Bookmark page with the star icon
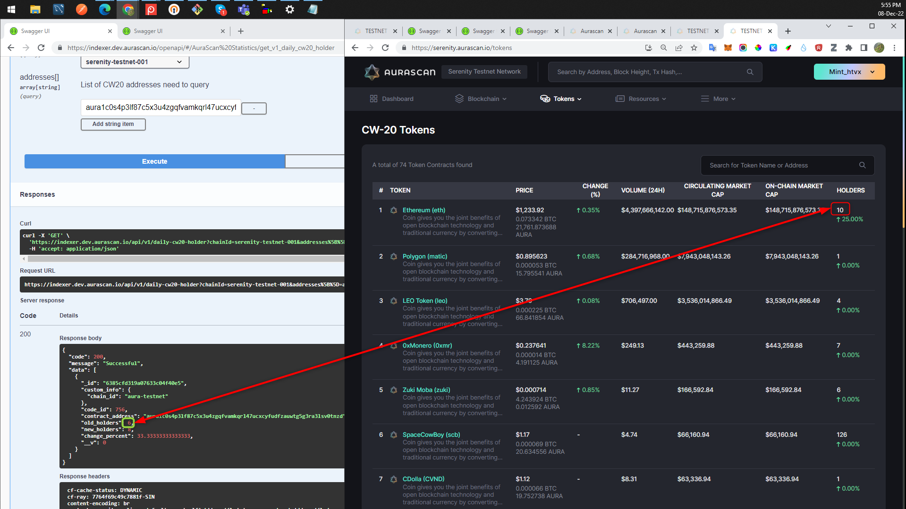This screenshot has height=509, width=906. pyautogui.click(x=694, y=48)
